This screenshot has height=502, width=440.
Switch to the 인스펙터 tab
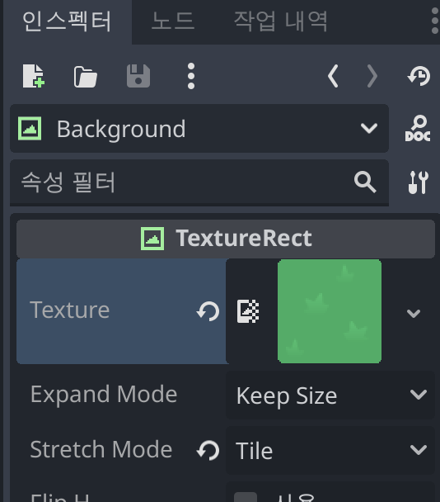point(67,21)
